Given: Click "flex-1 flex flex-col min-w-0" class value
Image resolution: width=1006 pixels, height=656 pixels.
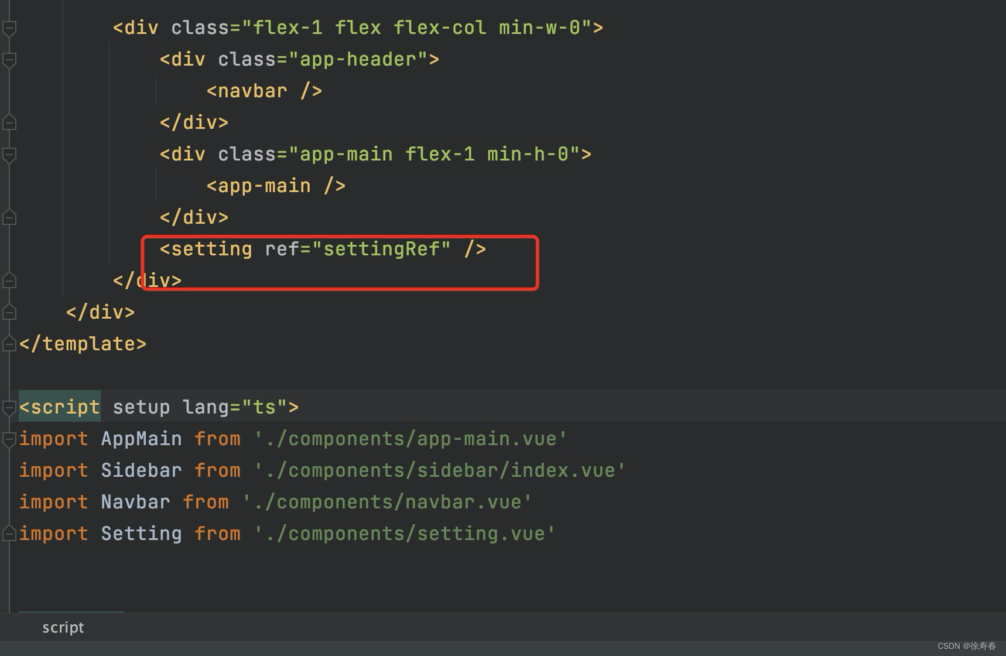Looking at the screenshot, I should pos(416,28).
